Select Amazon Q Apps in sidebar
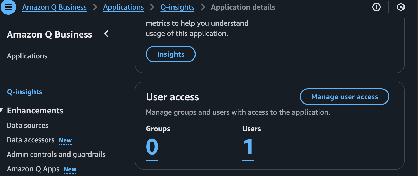 (x=33, y=169)
